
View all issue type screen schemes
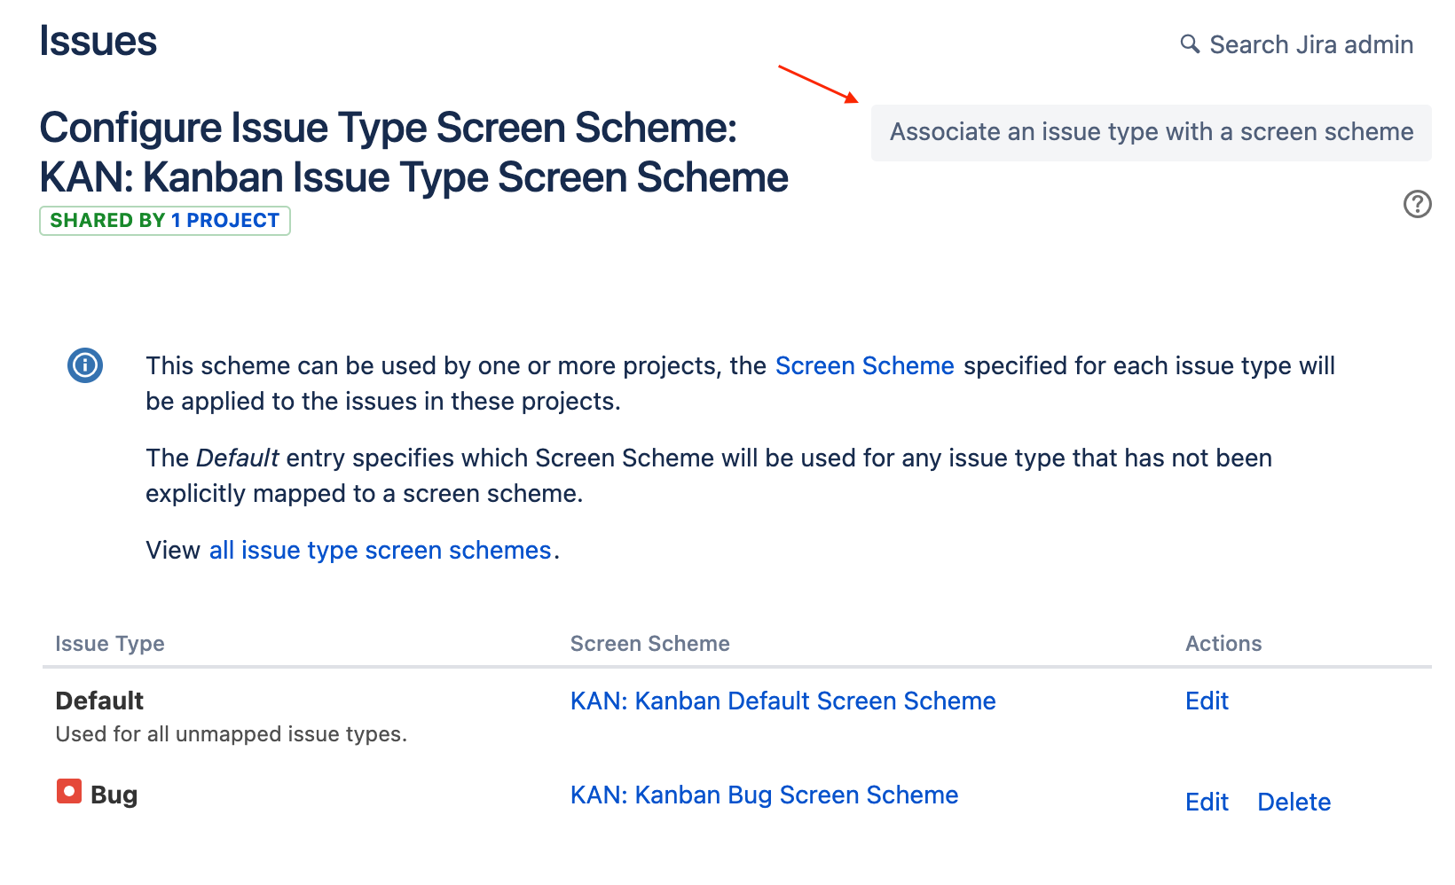[x=381, y=550]
